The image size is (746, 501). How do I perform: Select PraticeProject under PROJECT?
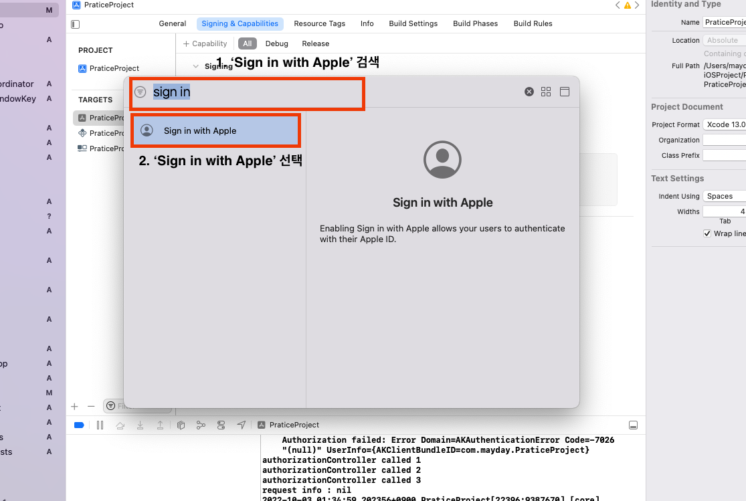[108, 68]
